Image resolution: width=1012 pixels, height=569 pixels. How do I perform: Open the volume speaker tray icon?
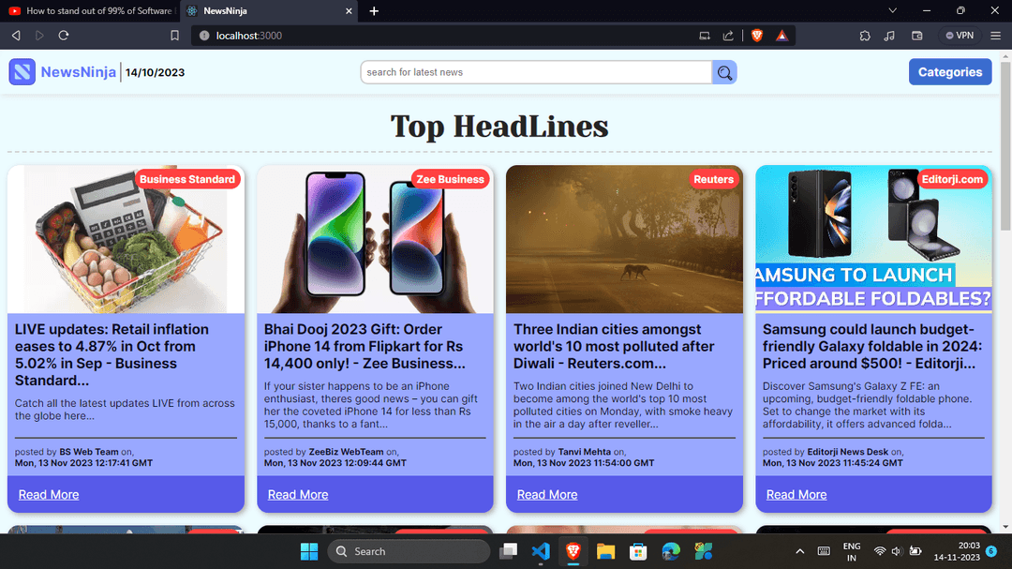tap(897, 551)
